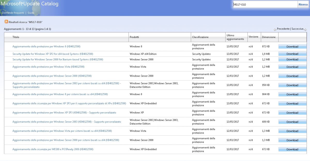This screenshot has height=161, width=310.
Task: Click the Windows XP x64 Edition product cell
Action: [143, 54]
